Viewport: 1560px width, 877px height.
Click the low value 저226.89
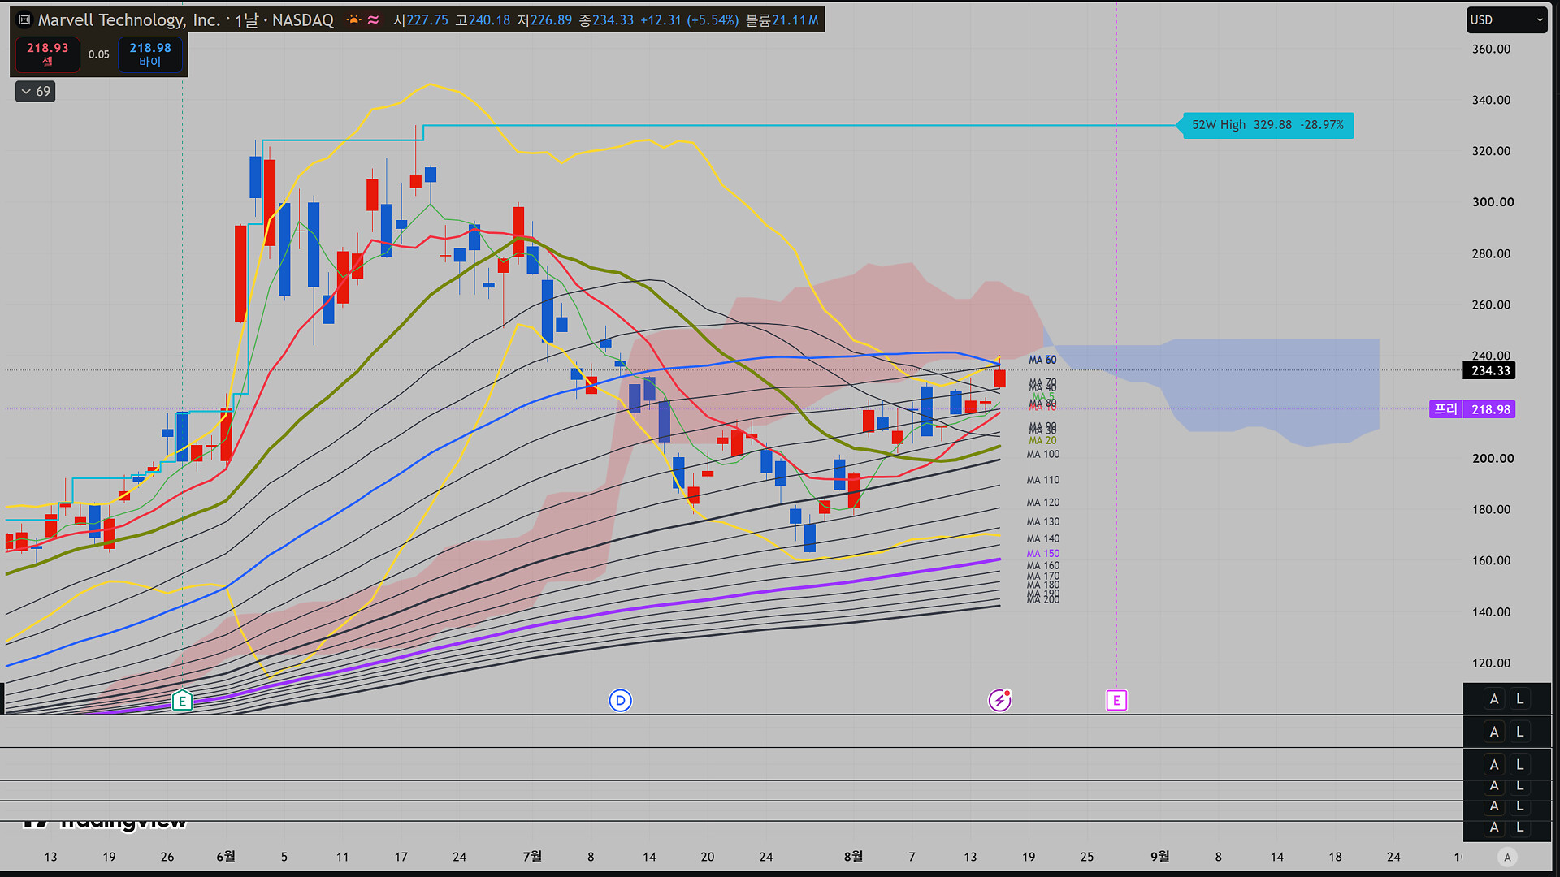pyautogui.click(x=545, y=20)
